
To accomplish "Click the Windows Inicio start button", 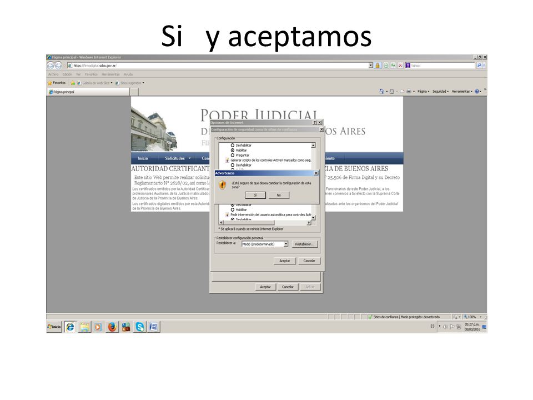I will pos(54,327).
